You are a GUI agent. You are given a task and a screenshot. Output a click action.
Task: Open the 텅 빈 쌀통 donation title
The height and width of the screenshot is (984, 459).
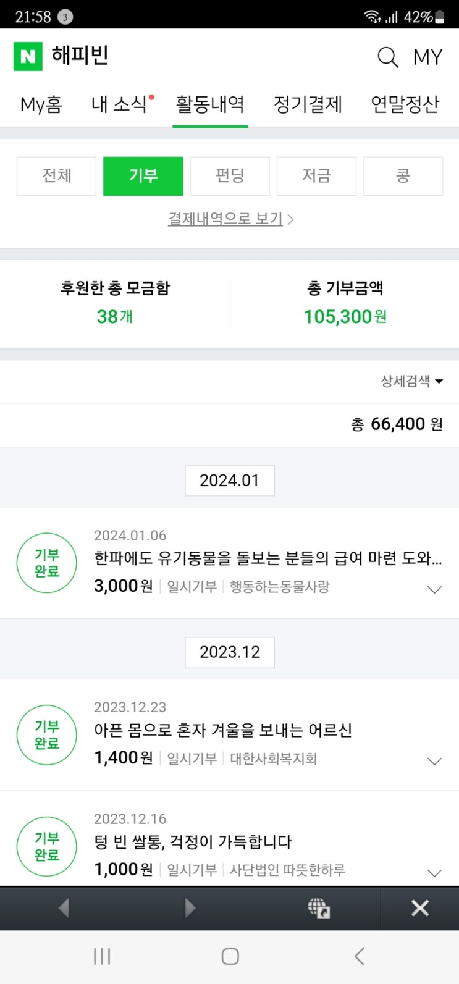point(193,842)
